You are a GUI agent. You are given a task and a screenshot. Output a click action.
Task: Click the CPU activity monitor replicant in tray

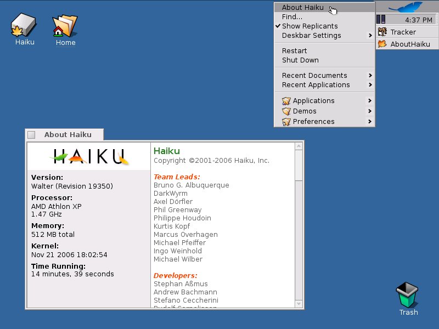(381, 20)
